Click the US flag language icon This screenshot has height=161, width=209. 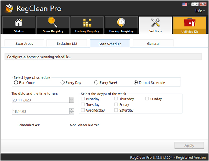click(184, 4)
